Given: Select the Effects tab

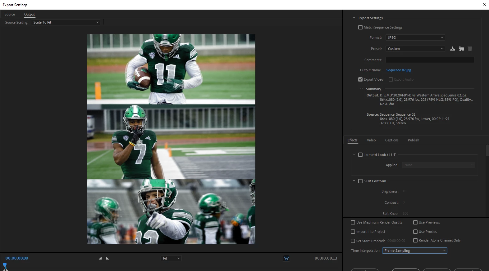Looking at the screenshot, I should point(353,140).
